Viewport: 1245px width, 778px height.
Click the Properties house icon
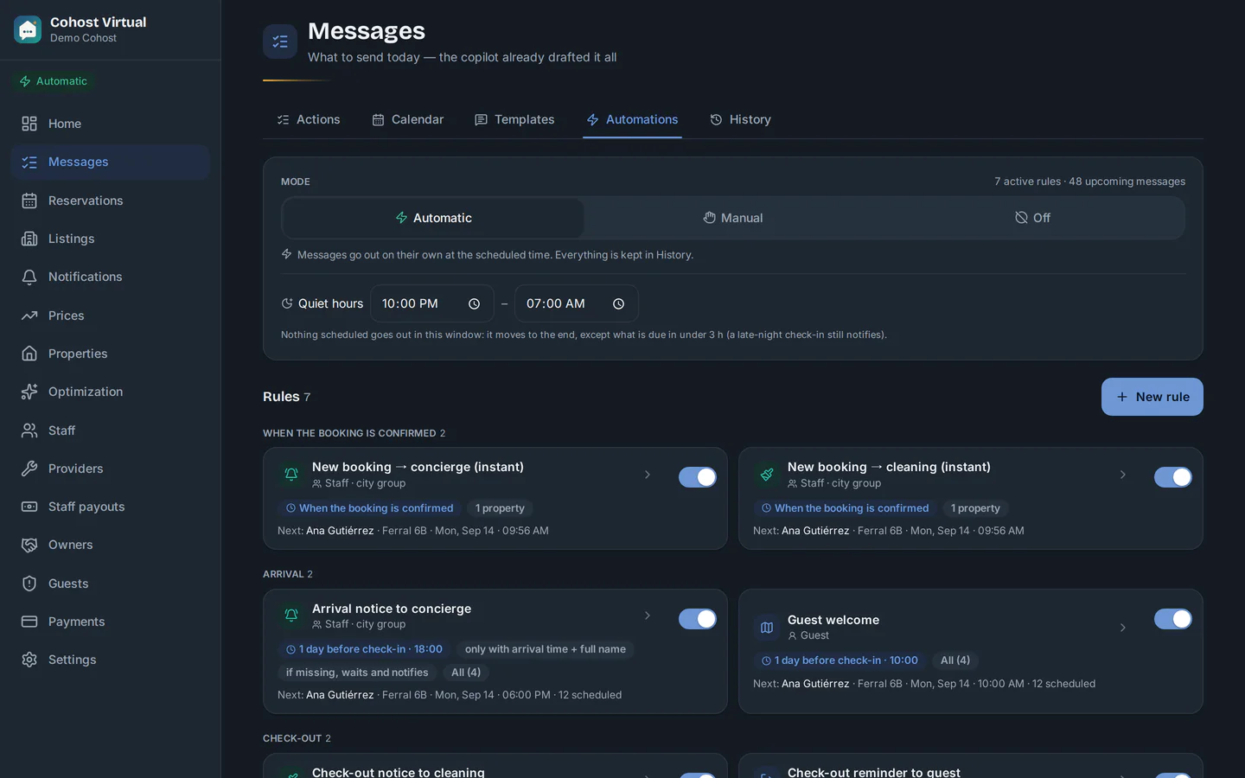[29, 354]
